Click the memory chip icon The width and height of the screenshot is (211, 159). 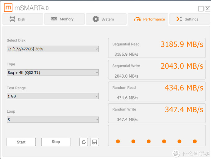coord(54,19)
